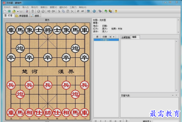Click the 行棋 column header

[105, 37]
